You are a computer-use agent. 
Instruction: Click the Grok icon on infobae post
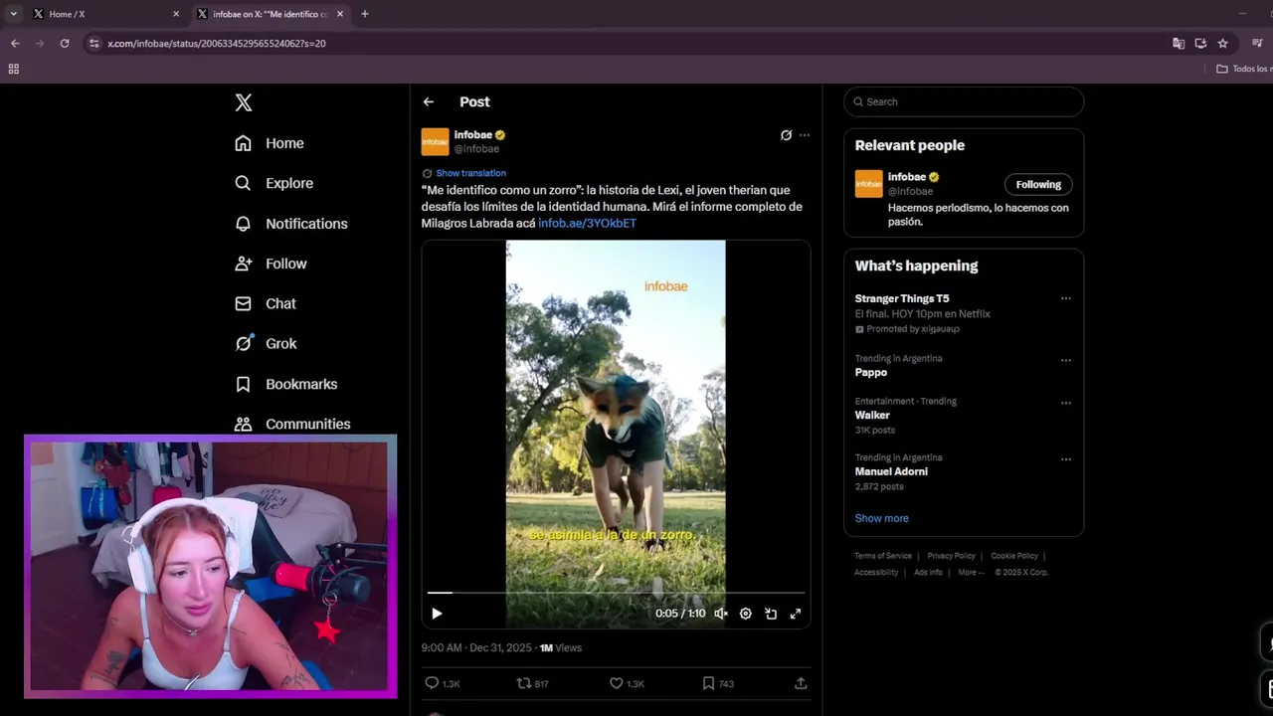(x=786, y=135)
